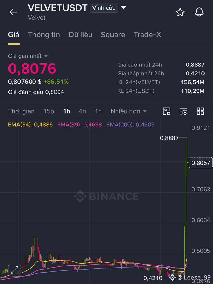Tap the KL 24h(USDT) value 110,29M
This screenshot has height=284, width=213.
[x=193, y=91]
